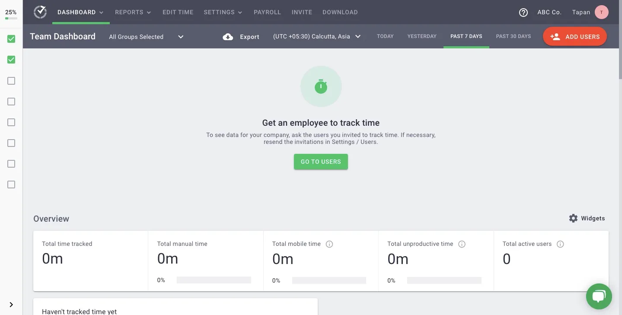The width and height of the screenshot is (622, 315).
Task: Click the Team Dashboard title
Action: [63, 36]
